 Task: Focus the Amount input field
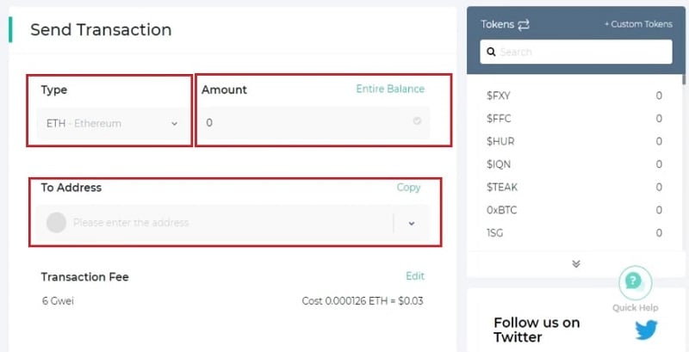pos(306,123)
